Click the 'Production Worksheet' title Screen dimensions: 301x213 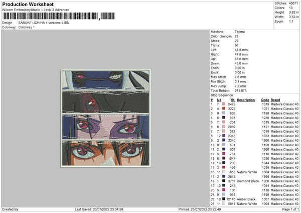click(28, 4)
